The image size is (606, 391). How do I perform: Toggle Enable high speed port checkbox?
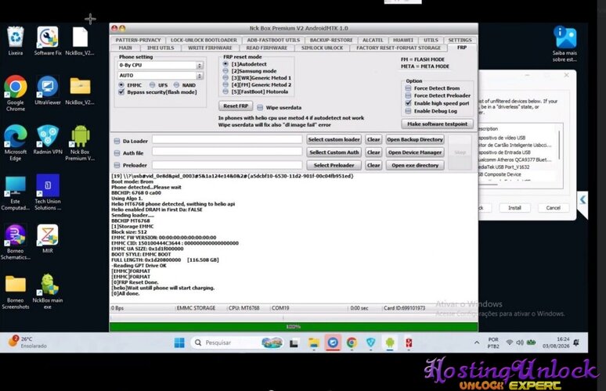[408, 103]
